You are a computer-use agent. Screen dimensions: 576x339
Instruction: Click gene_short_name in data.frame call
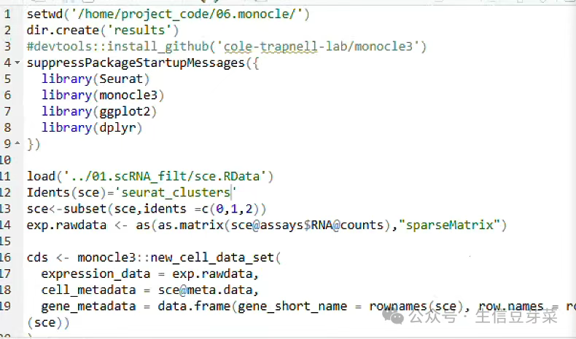click(x=292, y=306)
